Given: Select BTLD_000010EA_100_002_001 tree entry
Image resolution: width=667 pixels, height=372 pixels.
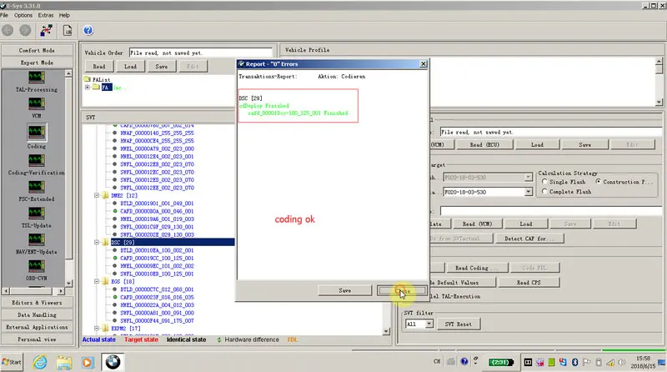Looking at the screenshot, I should tap(157, 250).
